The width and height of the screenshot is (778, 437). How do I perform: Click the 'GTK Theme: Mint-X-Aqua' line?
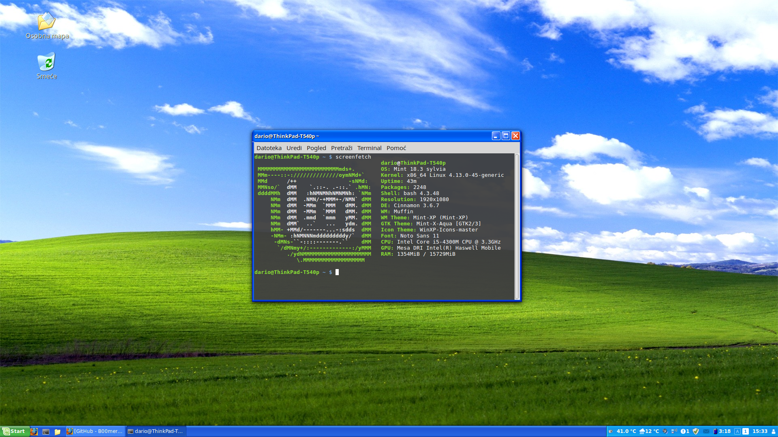431,224
